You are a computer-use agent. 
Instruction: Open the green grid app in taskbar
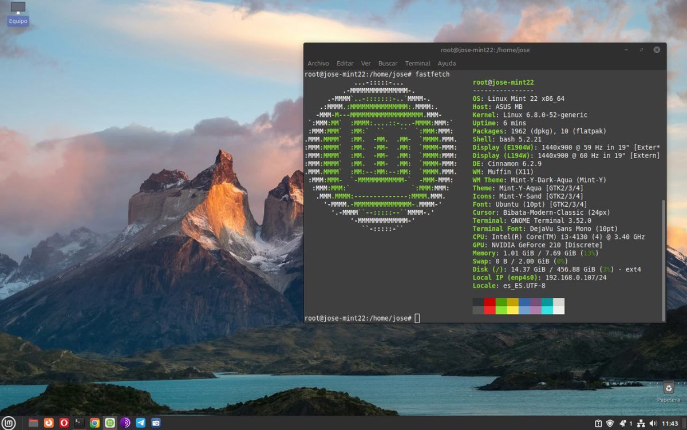coord(110,423)
